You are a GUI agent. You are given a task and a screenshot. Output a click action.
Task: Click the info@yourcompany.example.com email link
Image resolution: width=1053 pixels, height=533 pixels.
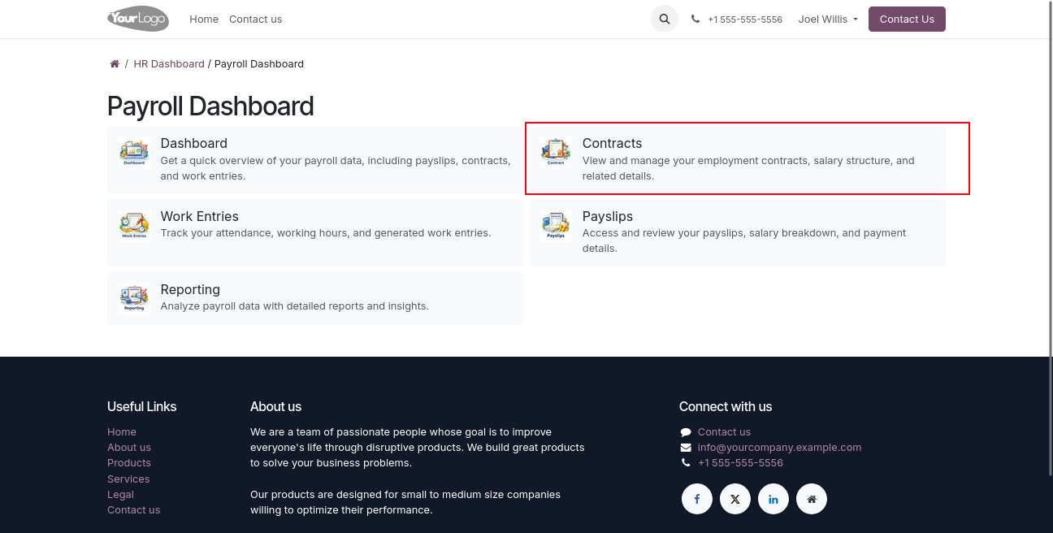tap(779, 448)
